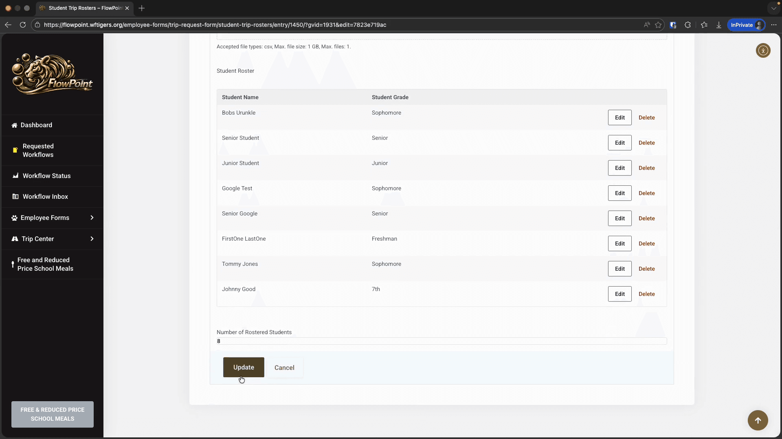782x439 pixels.
Task: Close the Student Trip Rosters tab
Action: click(127, 8)
